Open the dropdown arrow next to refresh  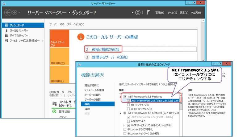tap(133, 13)
